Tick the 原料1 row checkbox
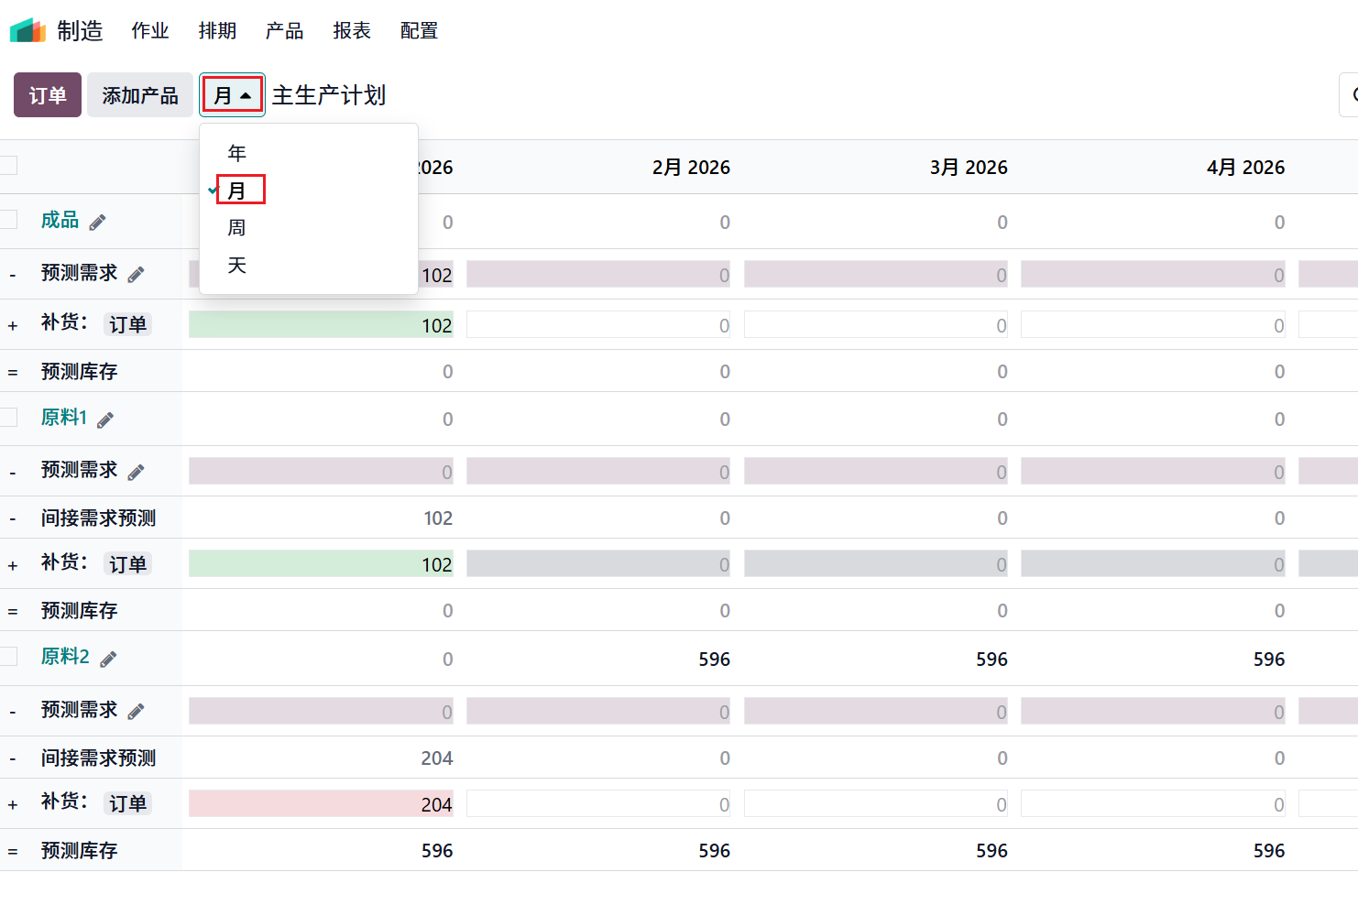The width and height of the screenshot is (1358, 905). pos(9,418)
